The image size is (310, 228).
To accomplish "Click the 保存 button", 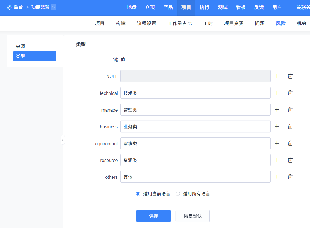I will click(x=153, y=216).
